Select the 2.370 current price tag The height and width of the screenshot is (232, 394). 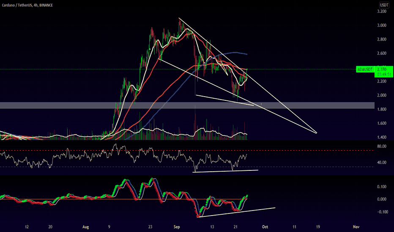pos(382,70)
